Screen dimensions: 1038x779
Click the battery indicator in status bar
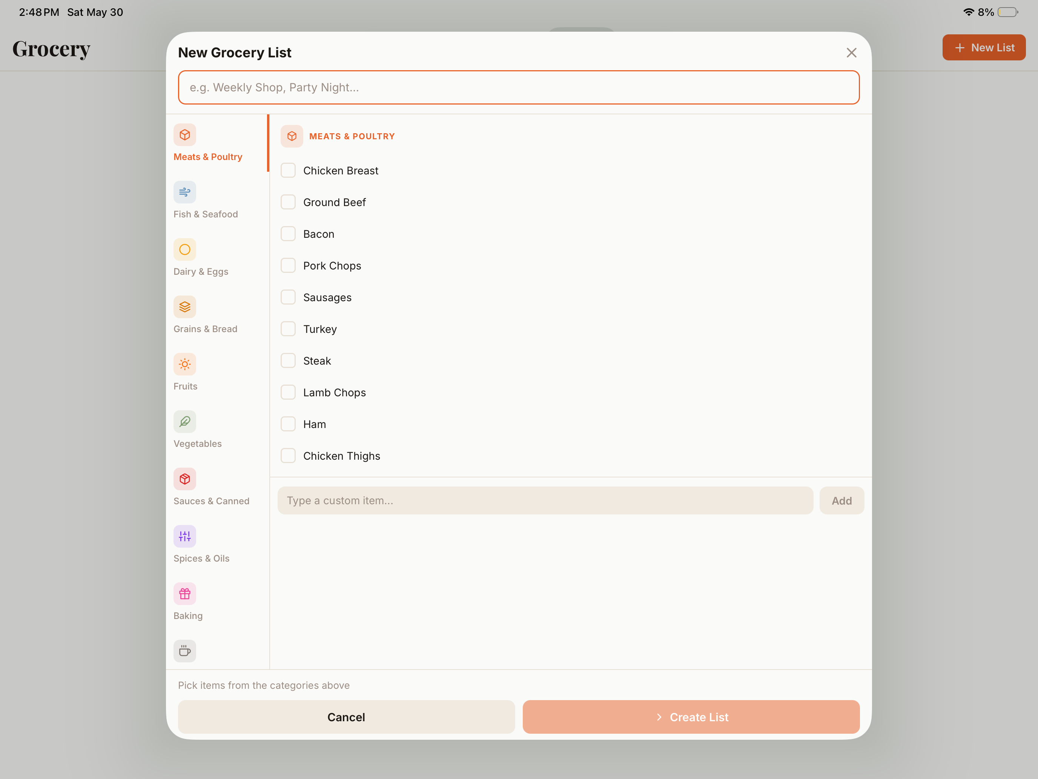coord(1007,12)
